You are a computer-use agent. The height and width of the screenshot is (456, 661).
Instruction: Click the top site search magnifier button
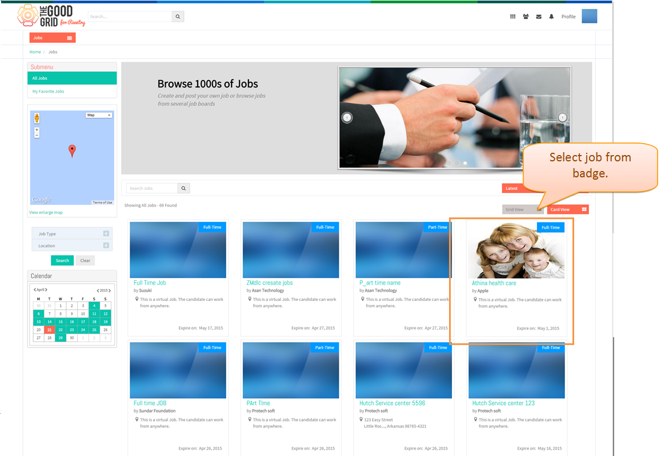(x=178, y=17)
